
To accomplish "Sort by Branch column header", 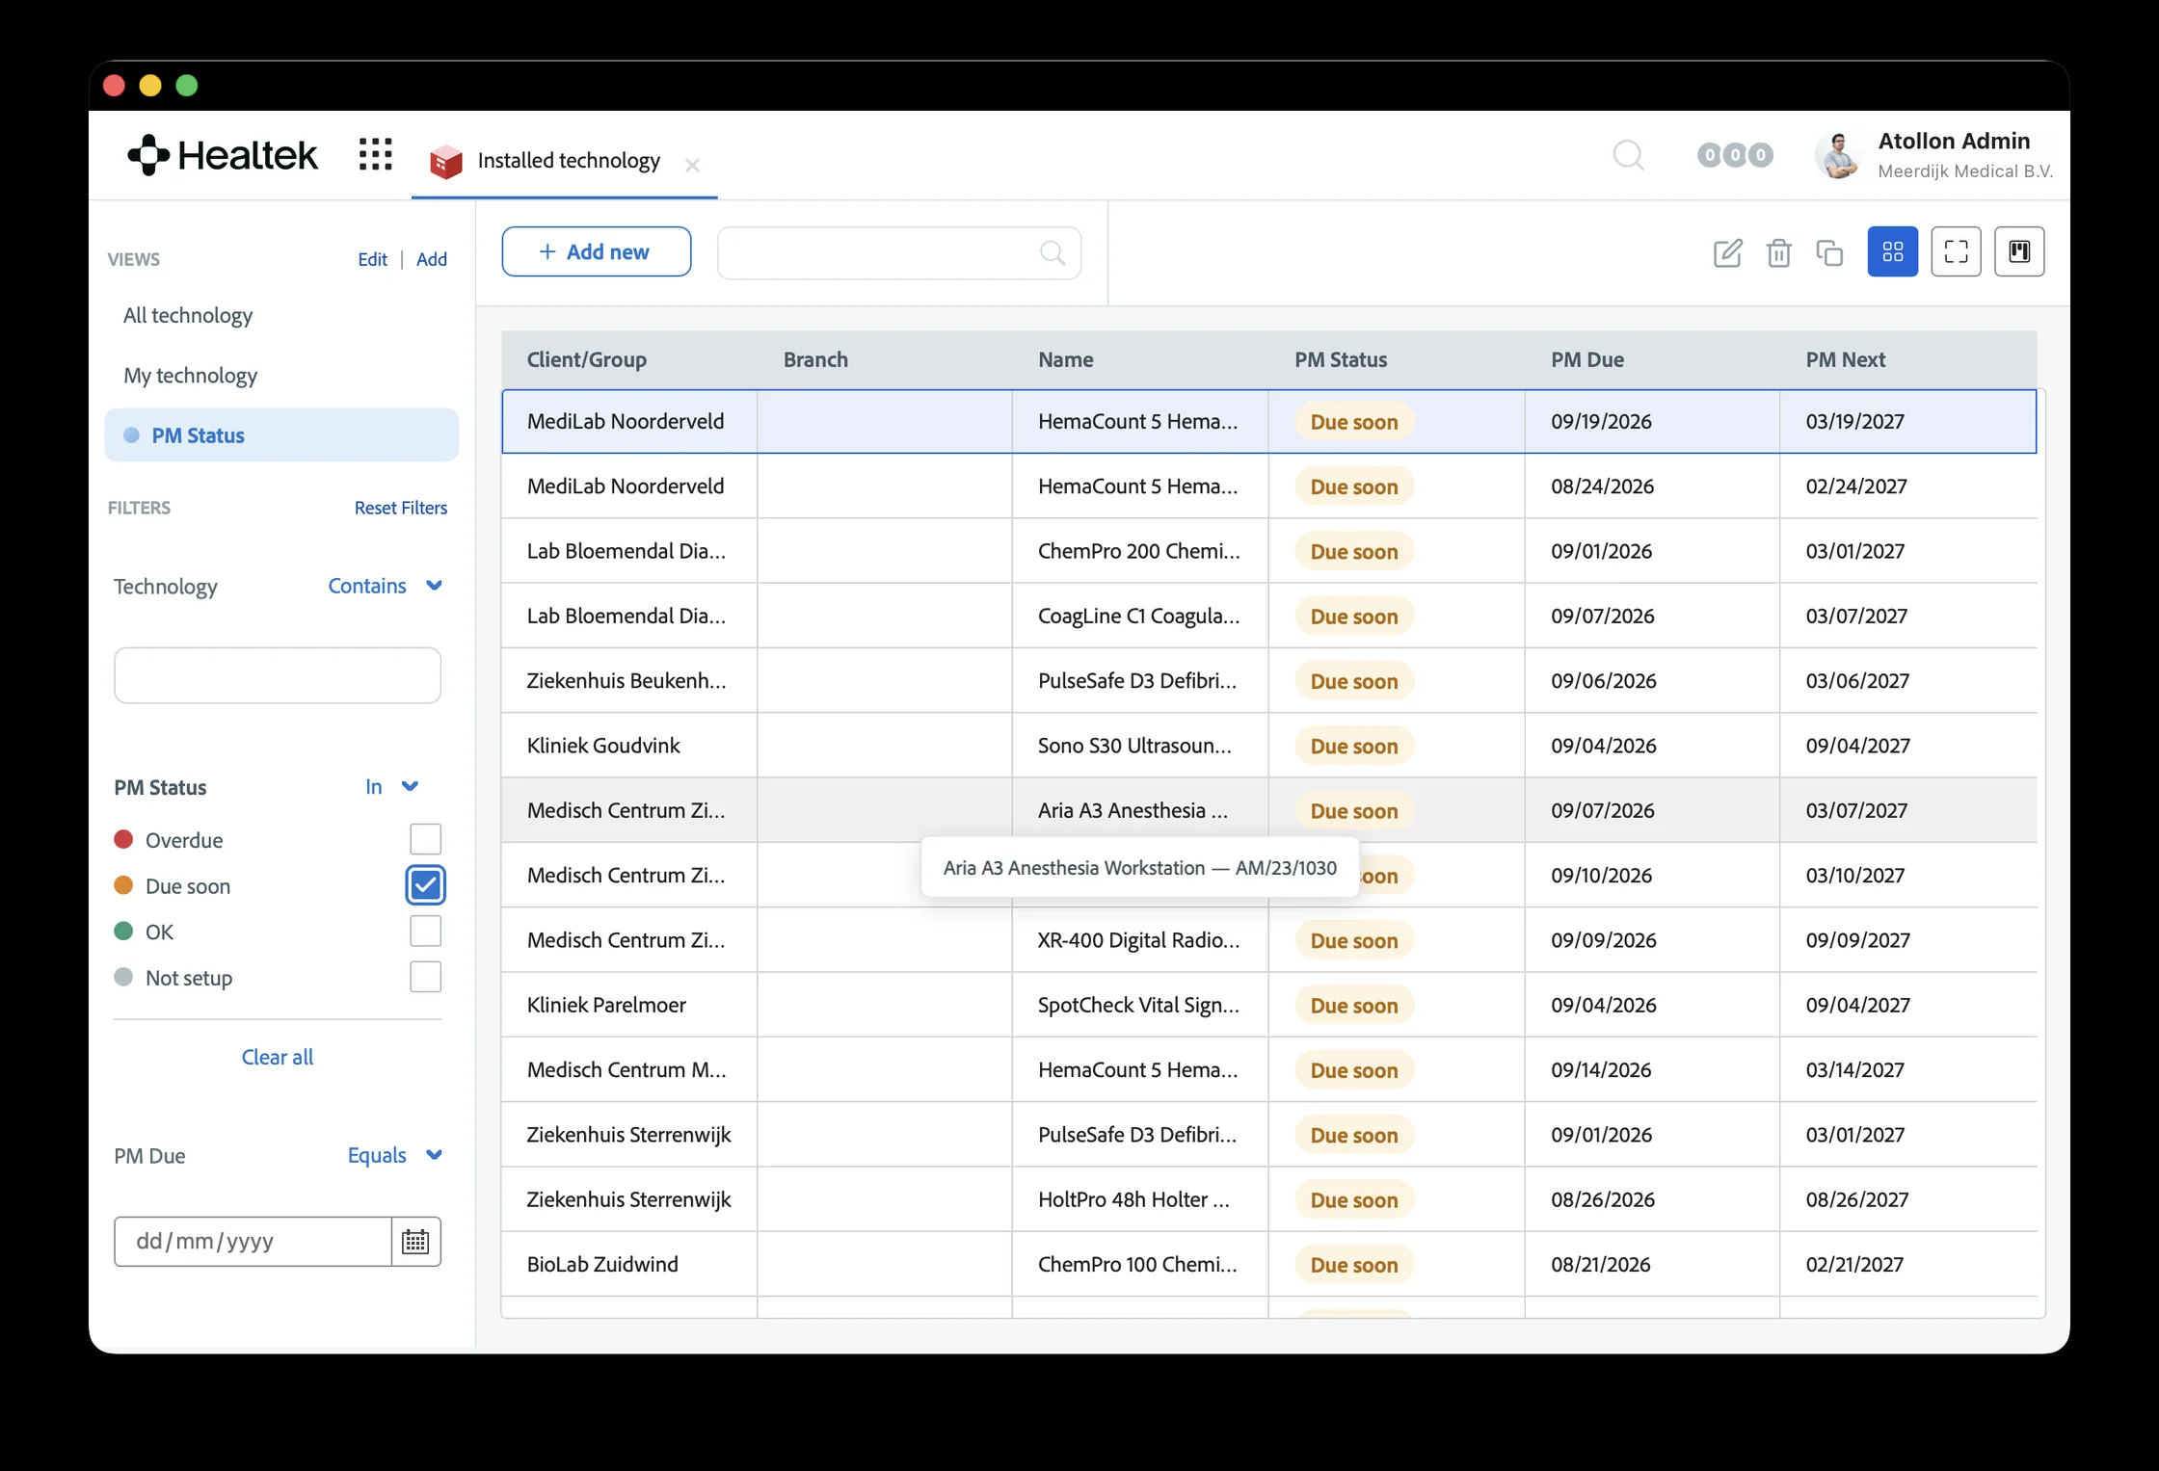I will [x=815, y=359].
